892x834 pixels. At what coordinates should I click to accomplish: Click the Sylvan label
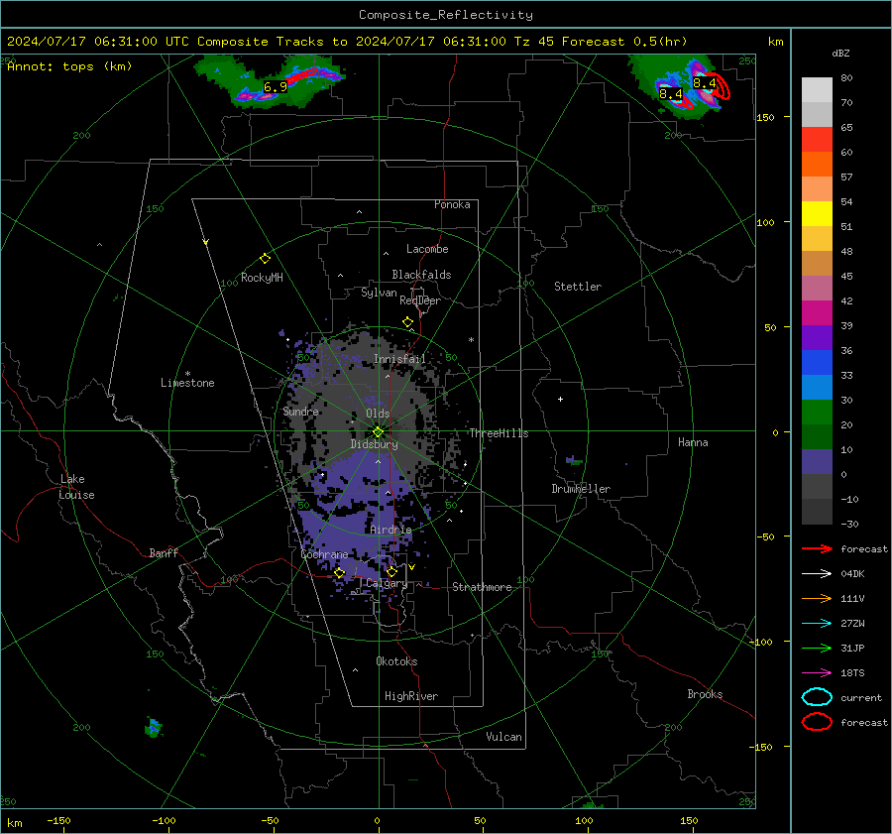point(379,293)
